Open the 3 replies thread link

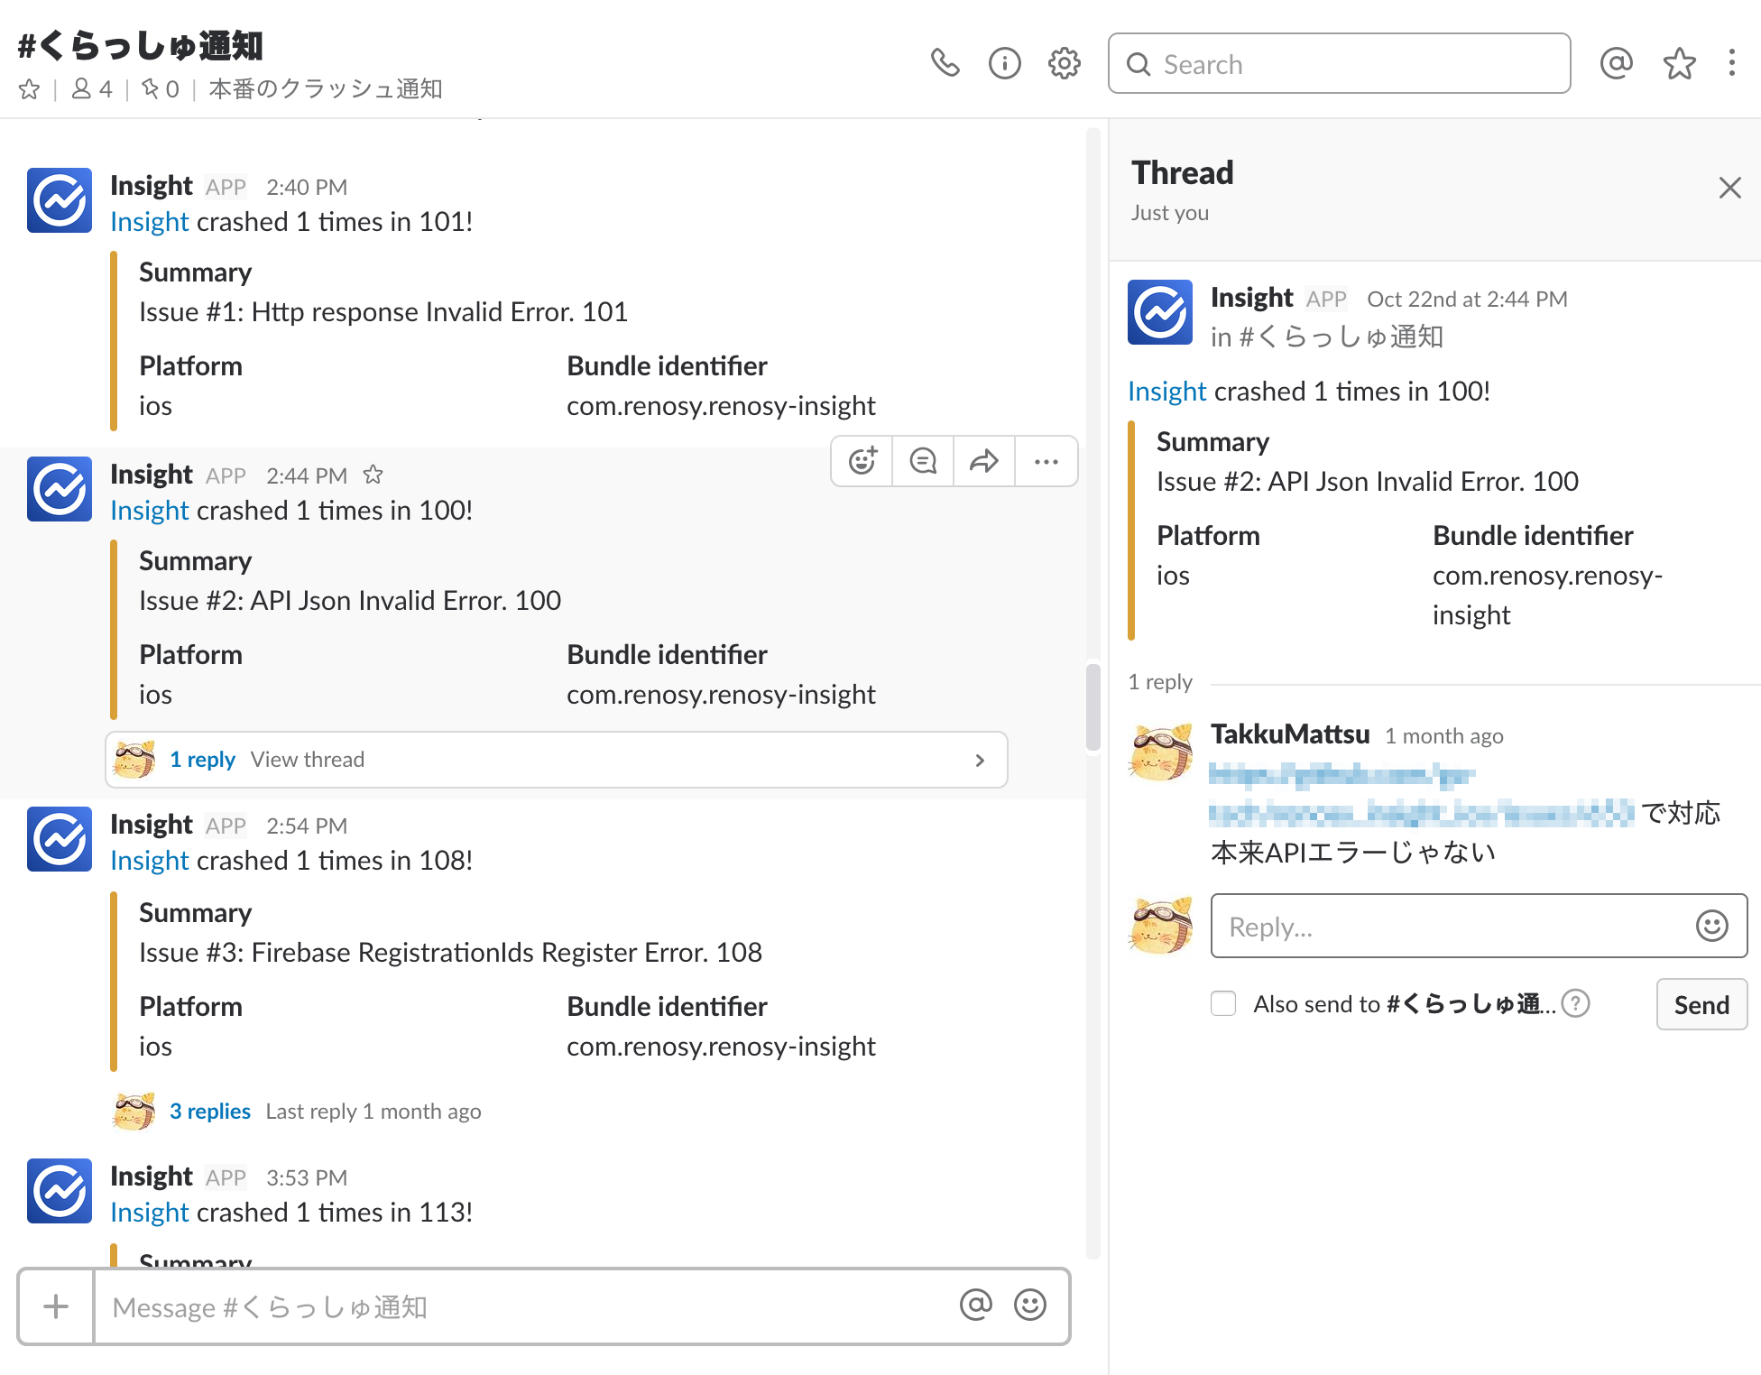point(209,1111)
